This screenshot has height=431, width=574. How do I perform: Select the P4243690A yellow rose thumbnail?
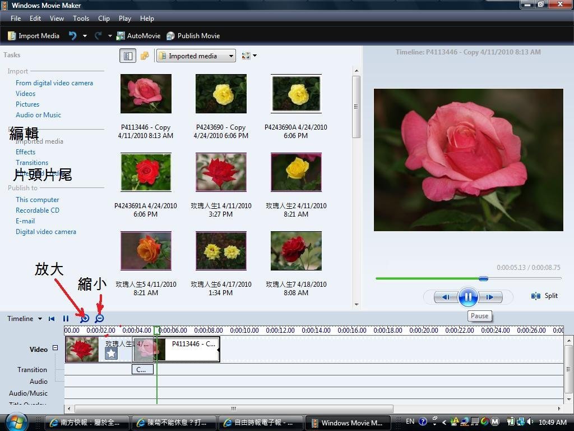[x=296, y=94]
